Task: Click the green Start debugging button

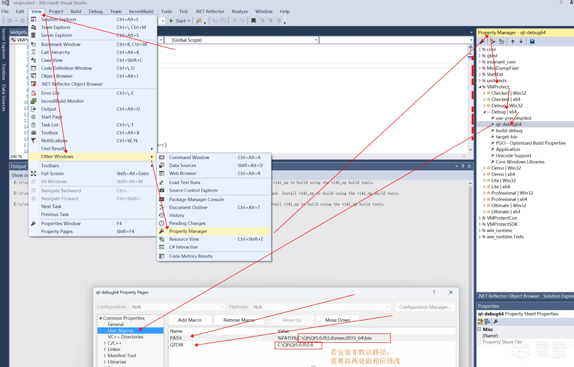Action: [178, 21]
